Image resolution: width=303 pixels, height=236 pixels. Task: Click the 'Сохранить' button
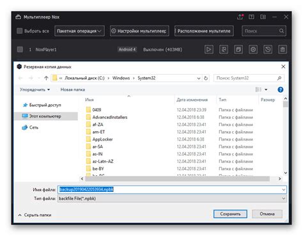click(x=230, y=214)
